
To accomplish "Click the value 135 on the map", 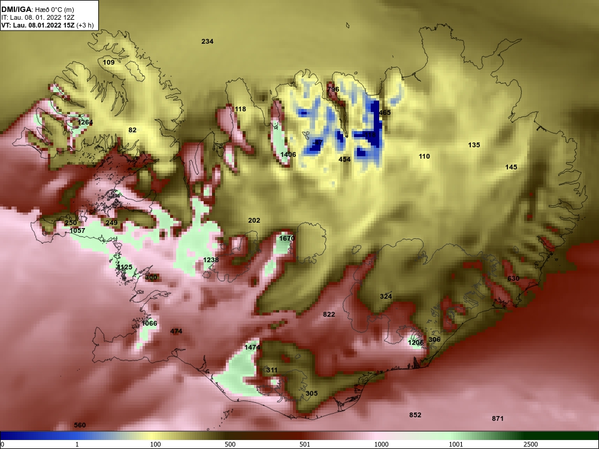I will coord(474,145).
